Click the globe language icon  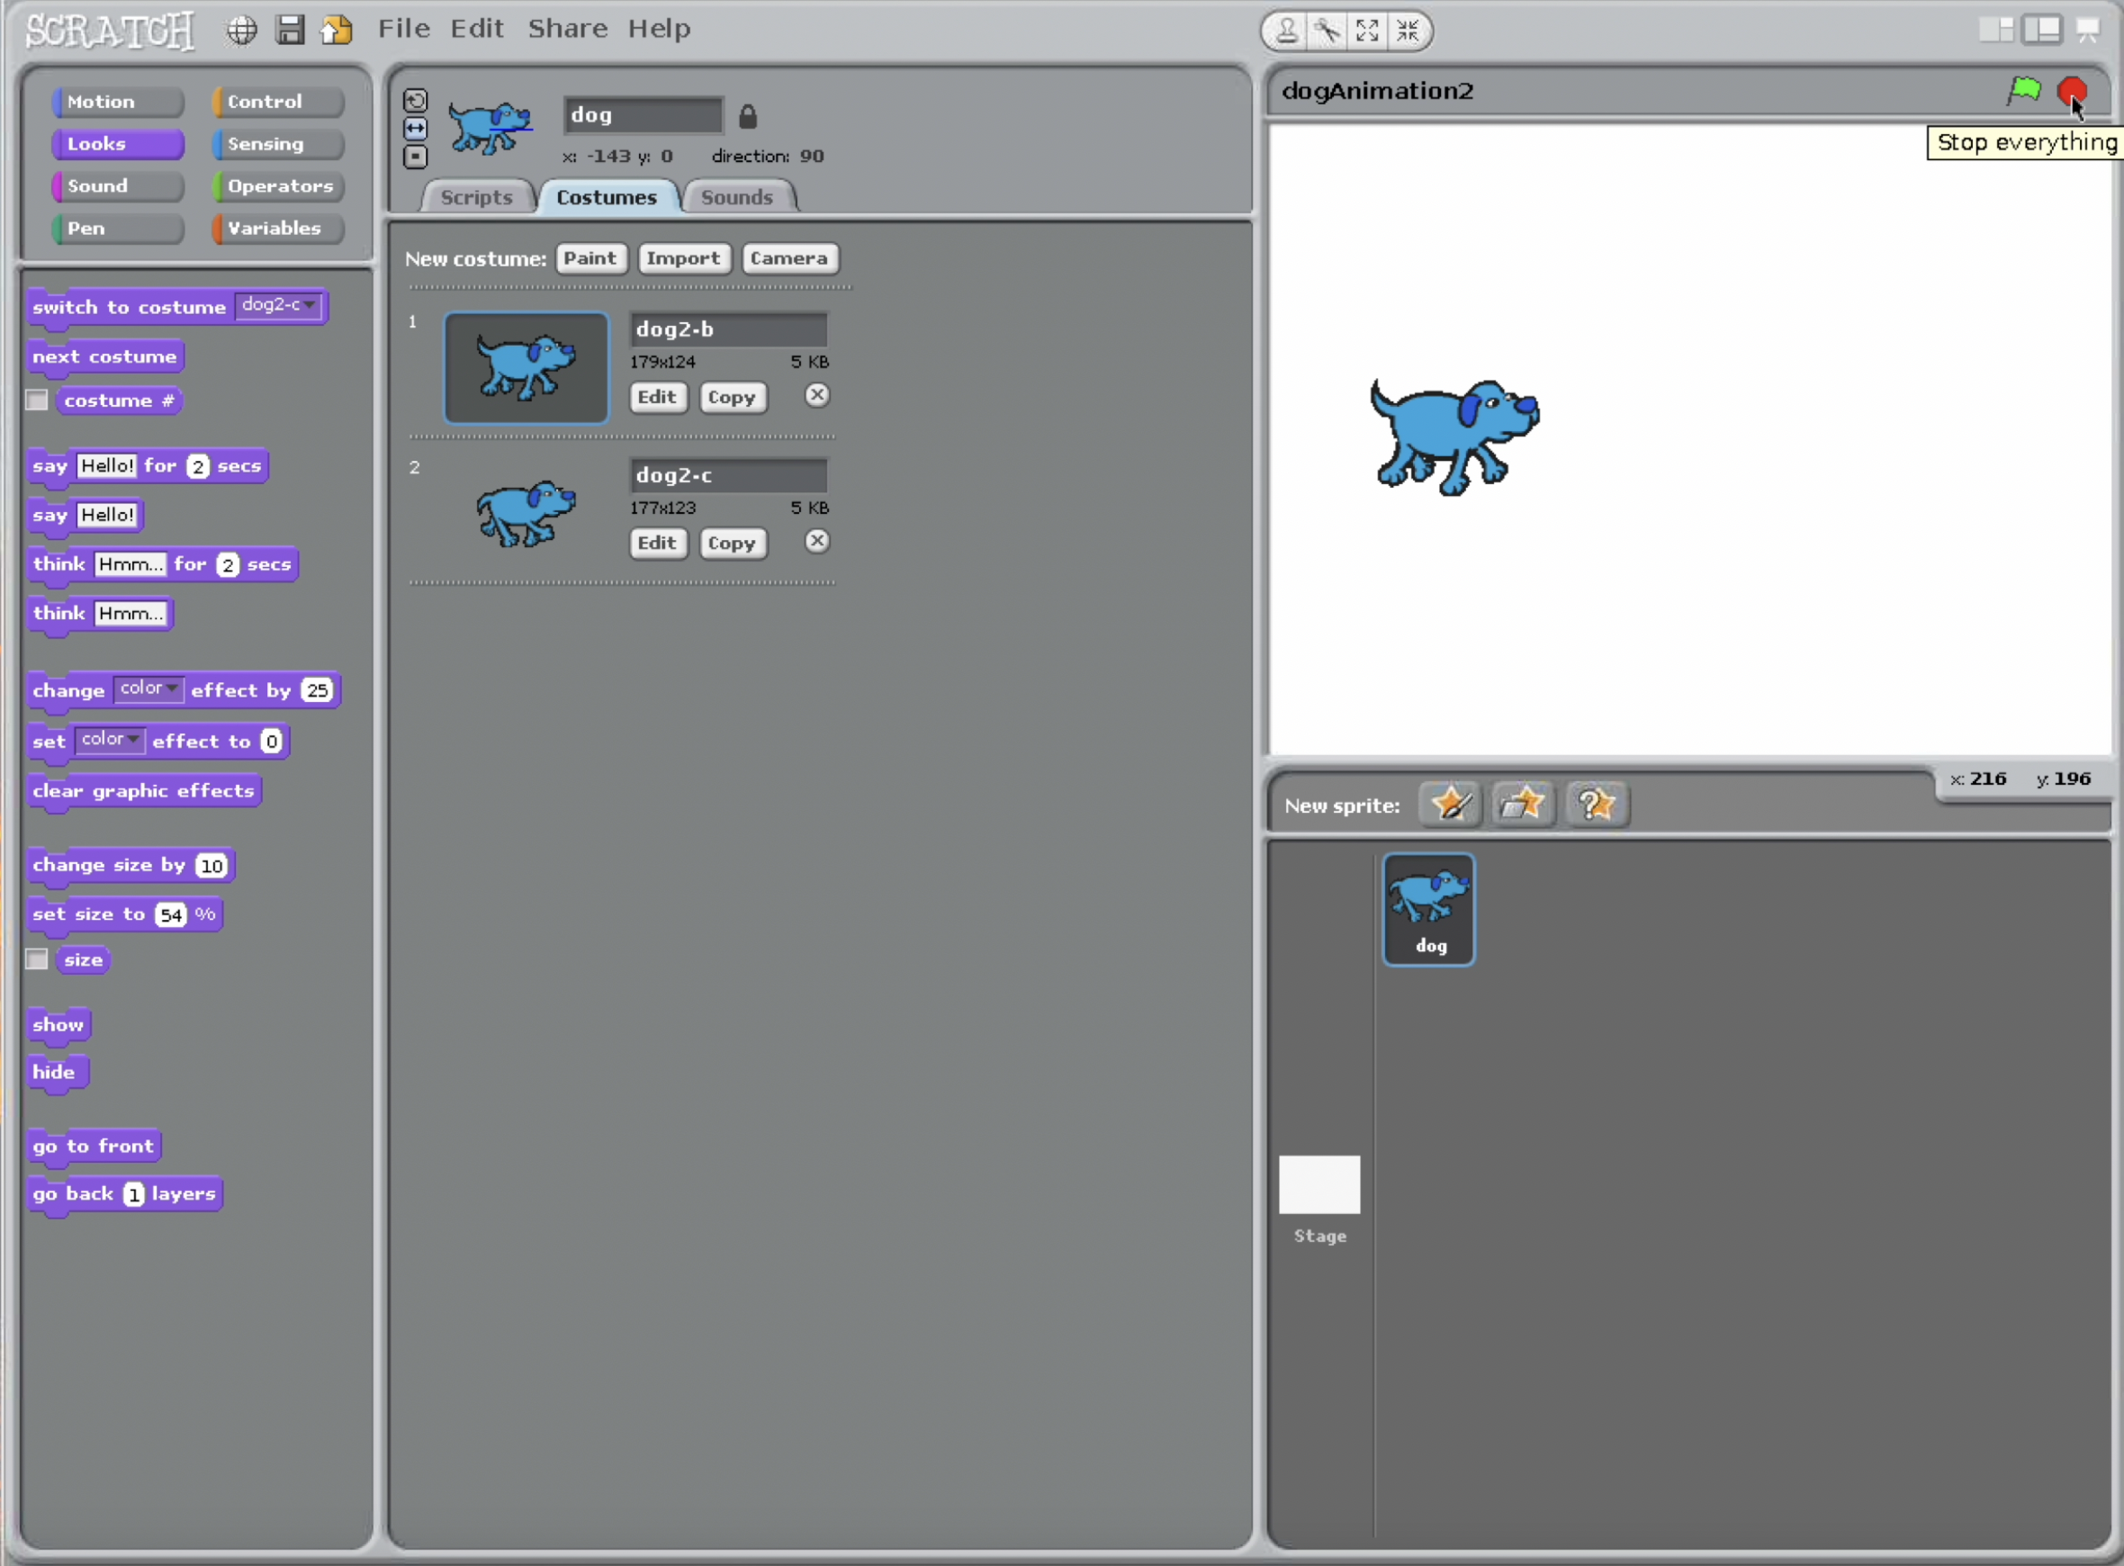242,31
